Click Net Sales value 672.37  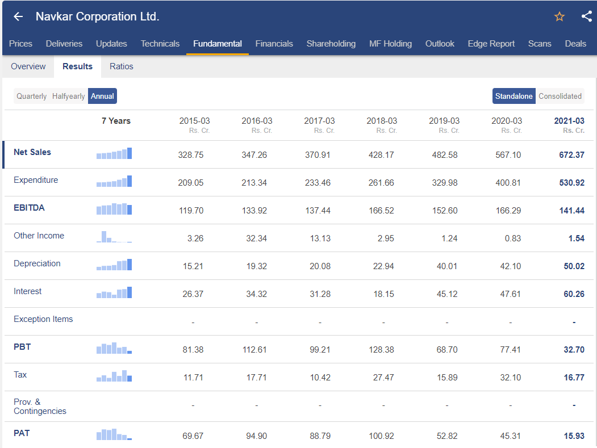tap(571, 154)
